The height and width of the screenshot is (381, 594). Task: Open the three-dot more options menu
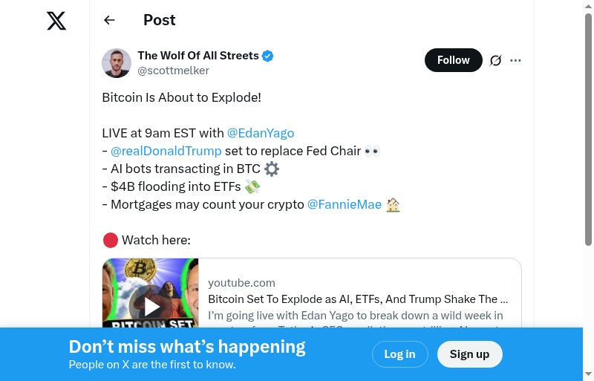515,60
